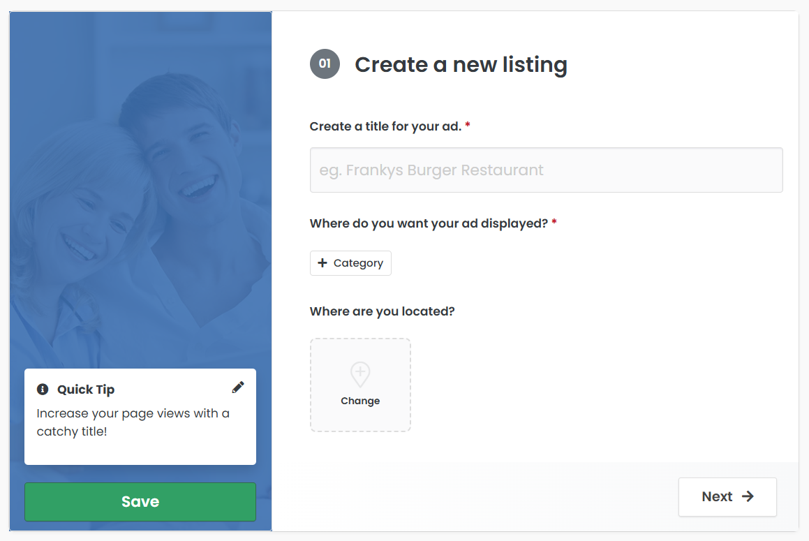
Task: Click the red asterisk after title label
Action: pos(468,126)
